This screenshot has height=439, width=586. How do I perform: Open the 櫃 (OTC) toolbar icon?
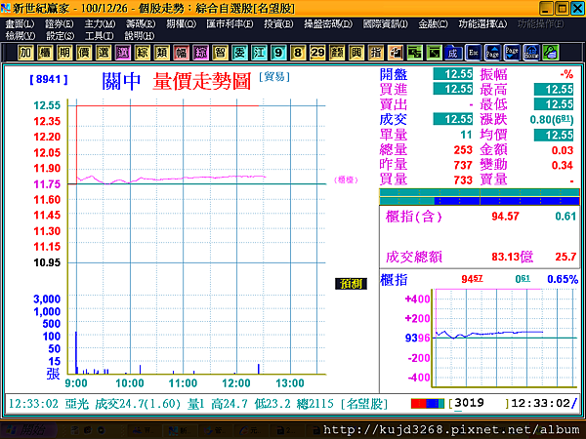(45, 53)
